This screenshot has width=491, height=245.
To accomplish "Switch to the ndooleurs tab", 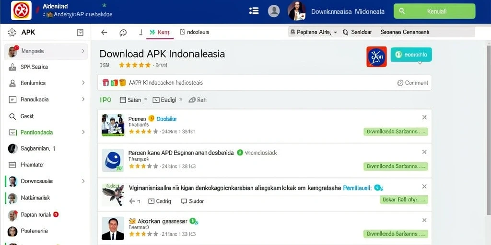I will point(195,32).
